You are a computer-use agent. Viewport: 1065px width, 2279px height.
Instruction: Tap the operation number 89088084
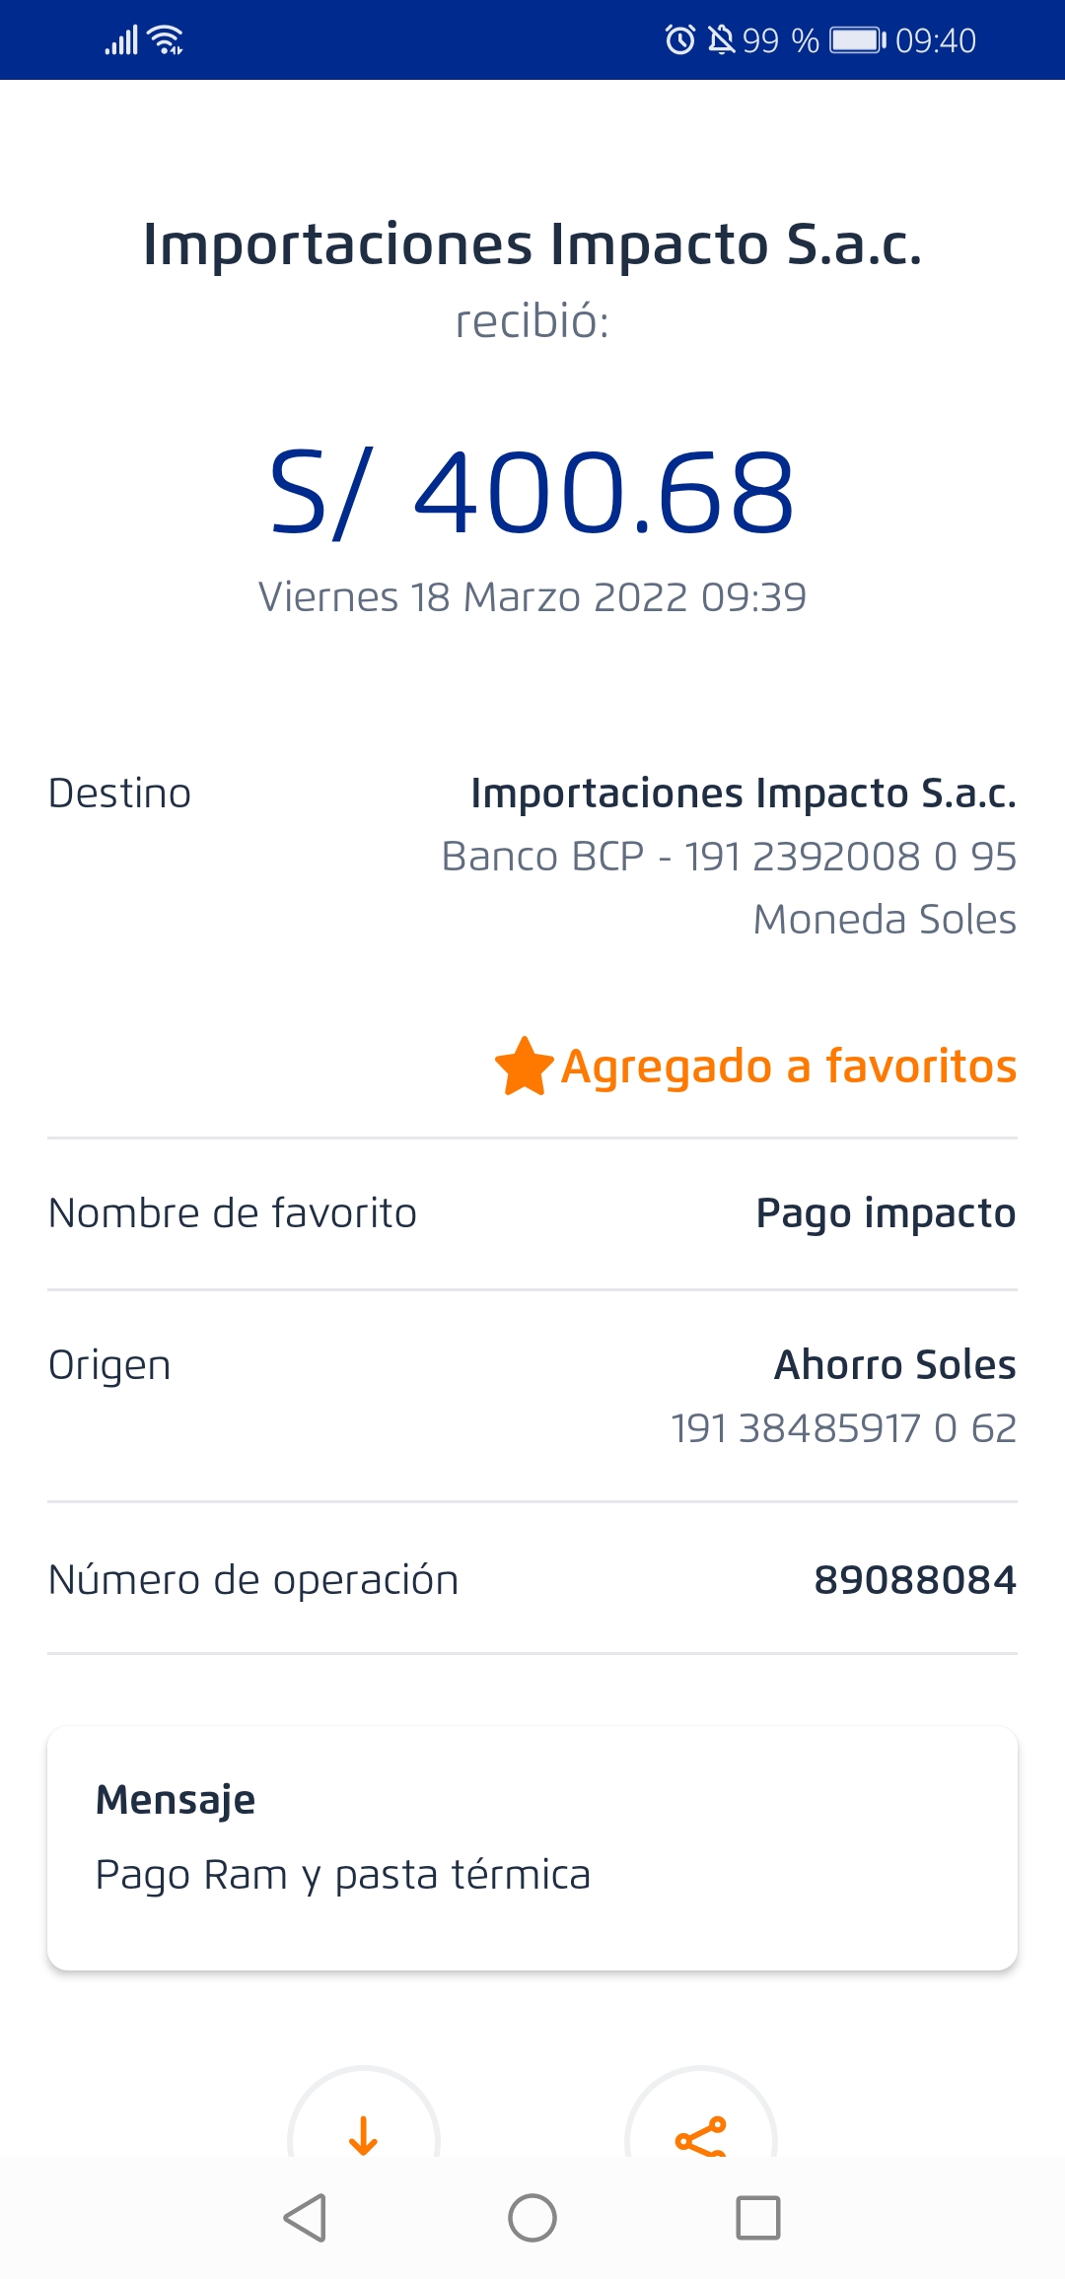click(914, 1580)
